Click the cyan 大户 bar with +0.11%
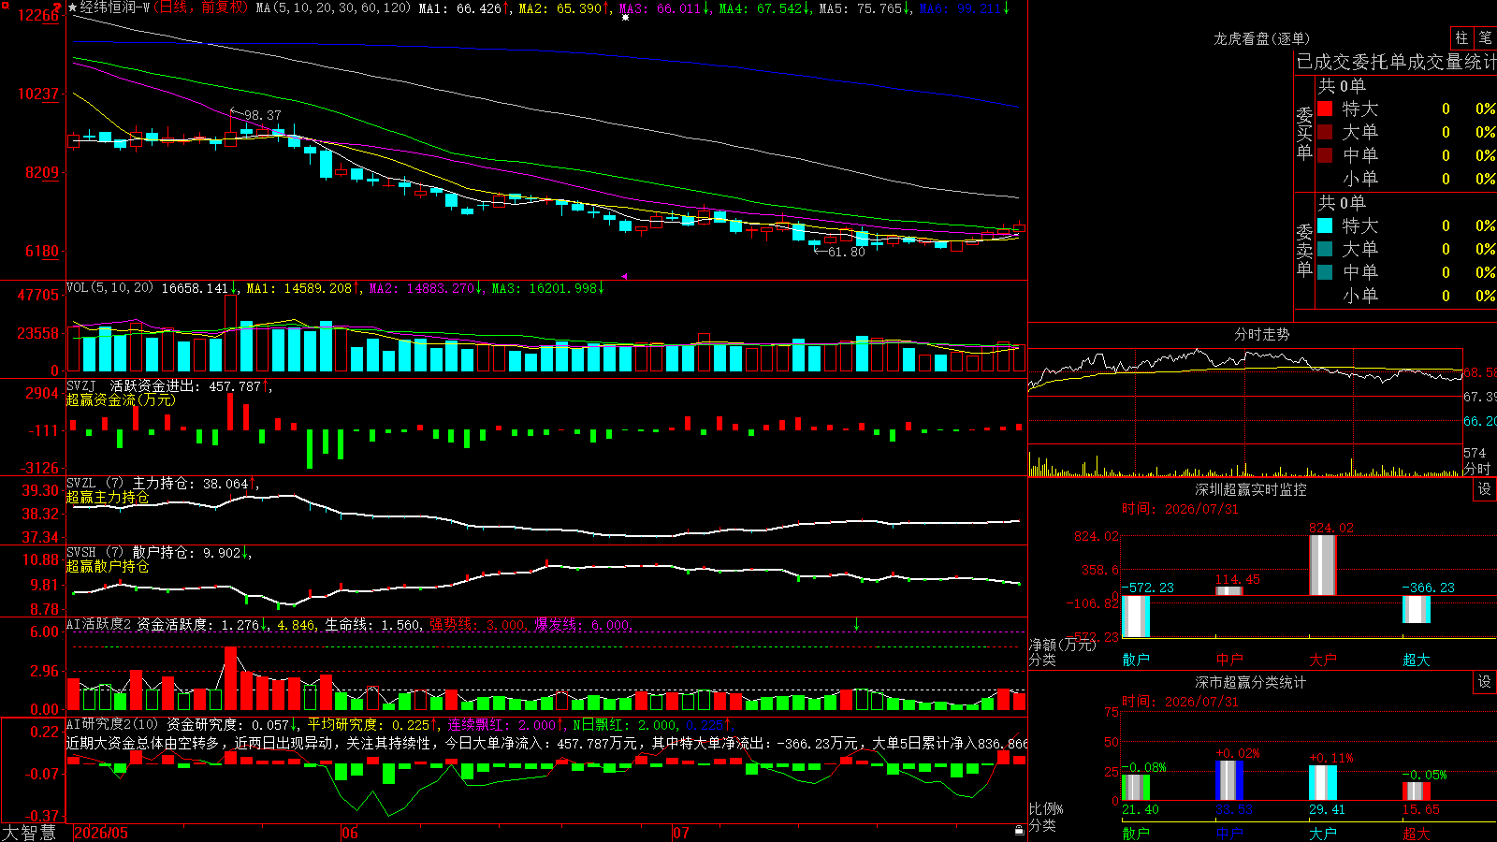The height and width of the screenshot is (842, 1497). 1323,783
